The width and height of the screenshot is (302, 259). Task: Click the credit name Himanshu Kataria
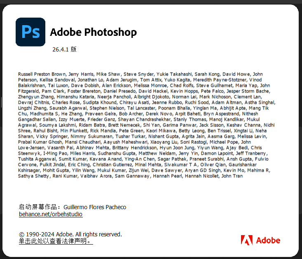click(x=75, y=97)
